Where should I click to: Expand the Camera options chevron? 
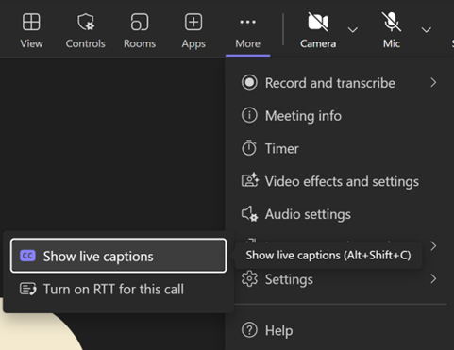[x=353, y=30]
